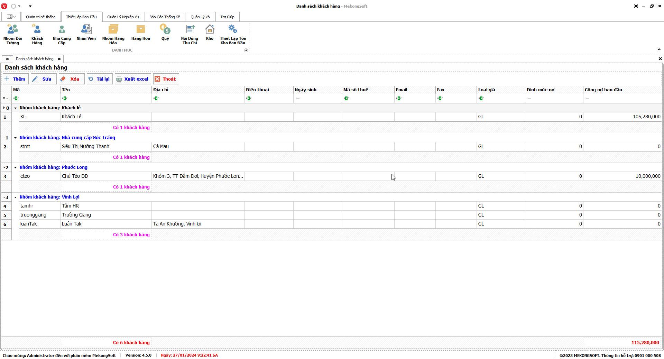Image resolution: width=664 pixels, height=359 pixels.
Task: Click the Thoát exit button
Action: 166,79
